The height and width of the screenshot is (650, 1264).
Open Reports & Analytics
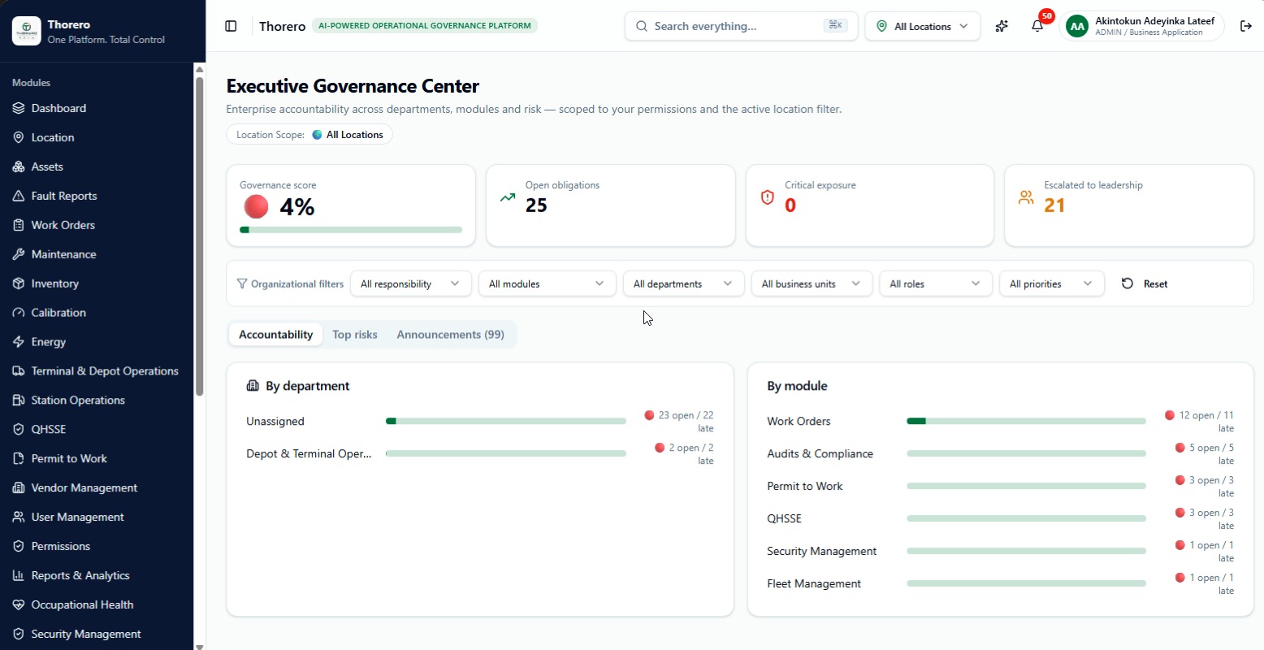[x=80, y=576]
